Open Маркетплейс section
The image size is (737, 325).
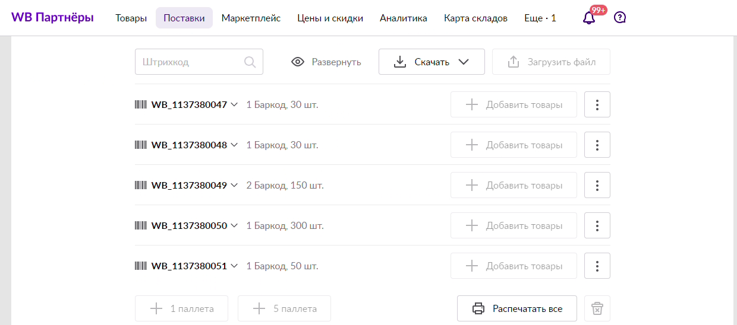click(x=251, y=18)
